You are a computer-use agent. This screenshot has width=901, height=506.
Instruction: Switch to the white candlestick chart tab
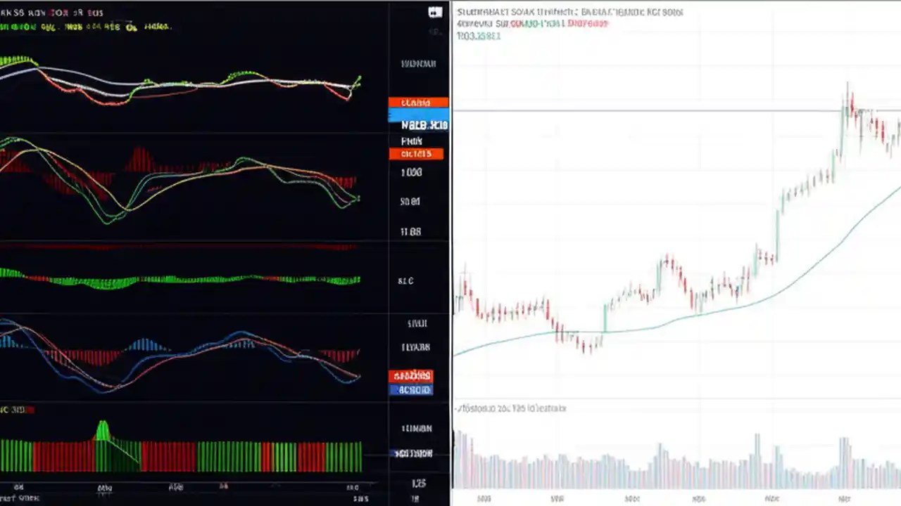pos(676,246)
